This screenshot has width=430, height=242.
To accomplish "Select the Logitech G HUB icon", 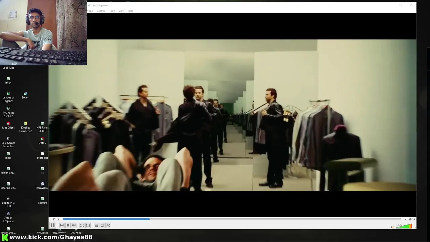I will coord(8,202).
